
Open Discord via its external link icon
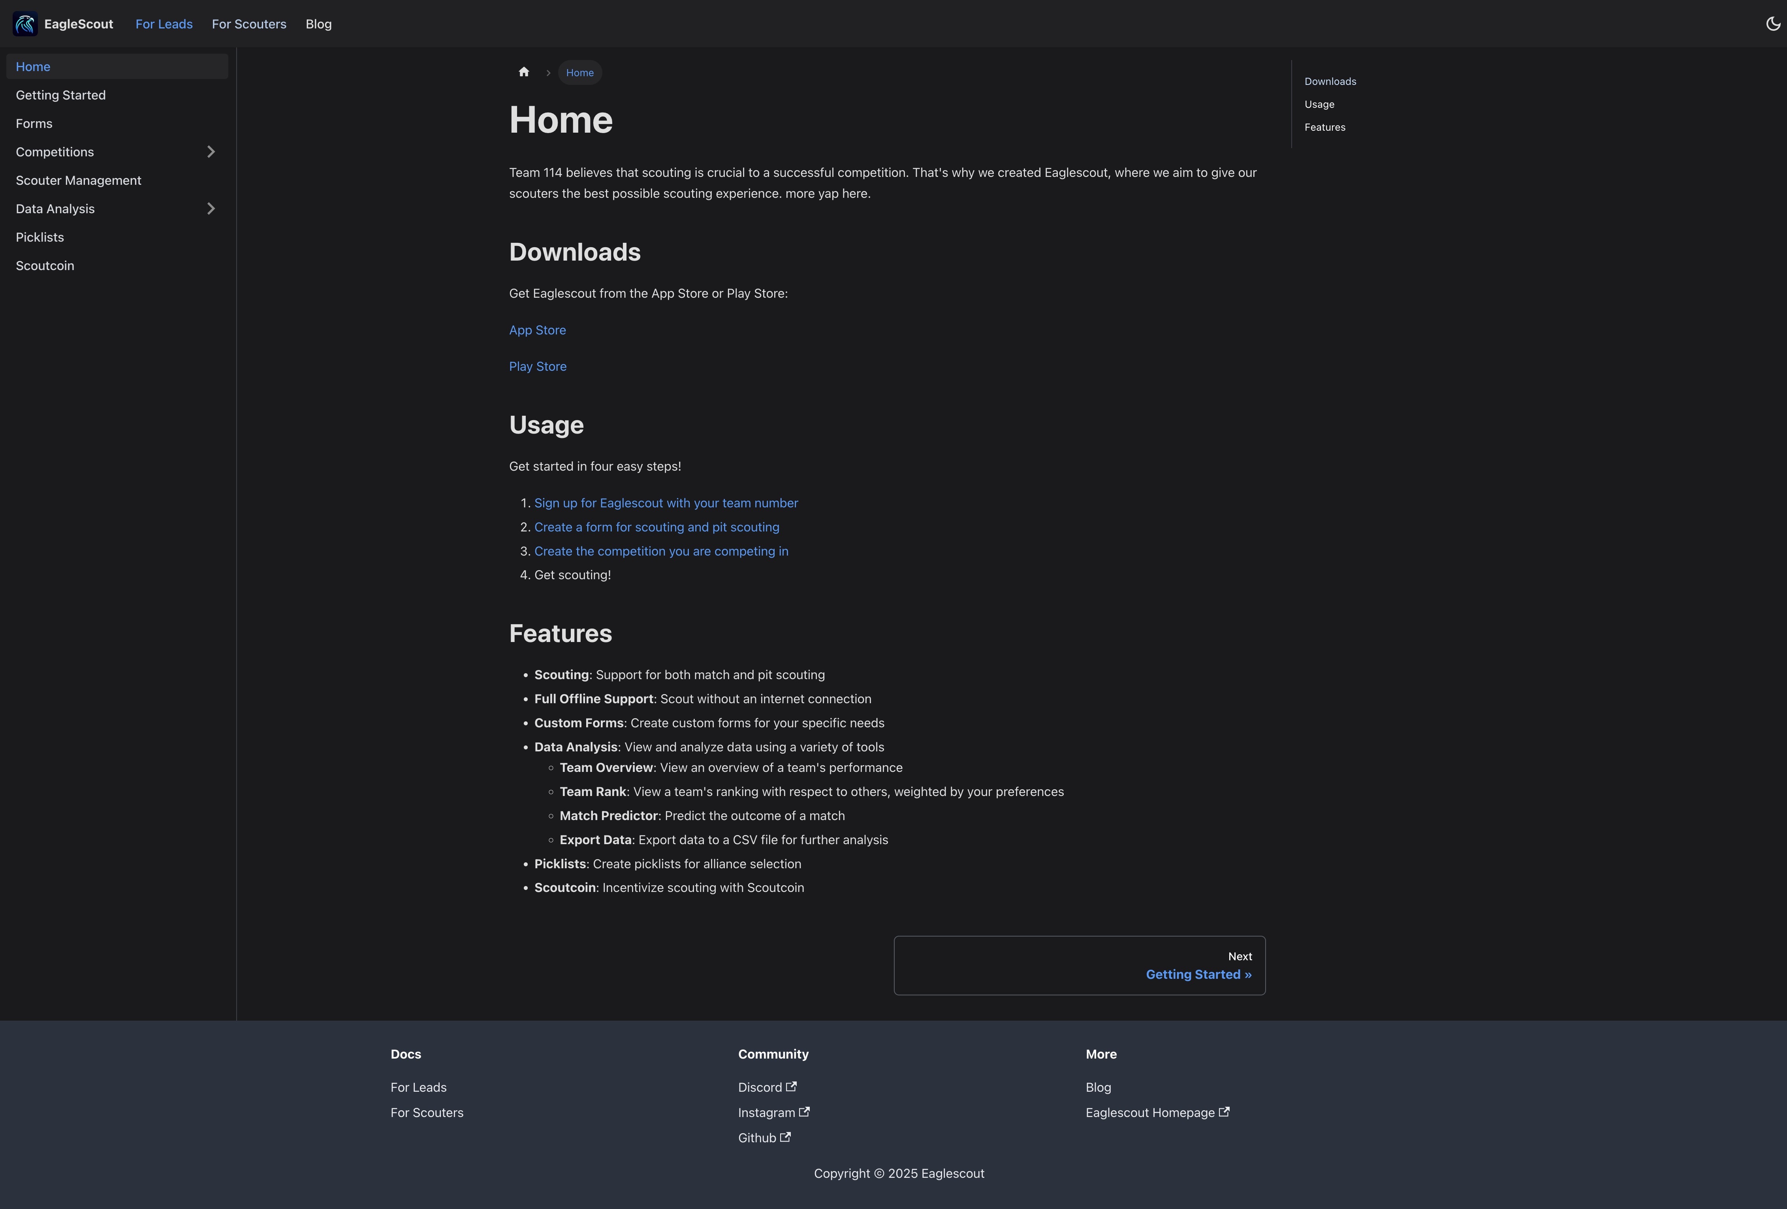coord(791,1087)
